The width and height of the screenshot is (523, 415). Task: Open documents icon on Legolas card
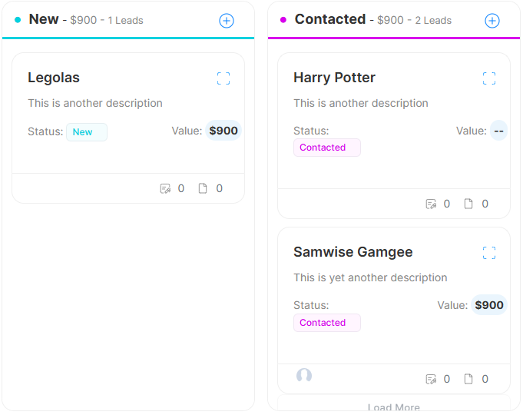tap(203, 188)
